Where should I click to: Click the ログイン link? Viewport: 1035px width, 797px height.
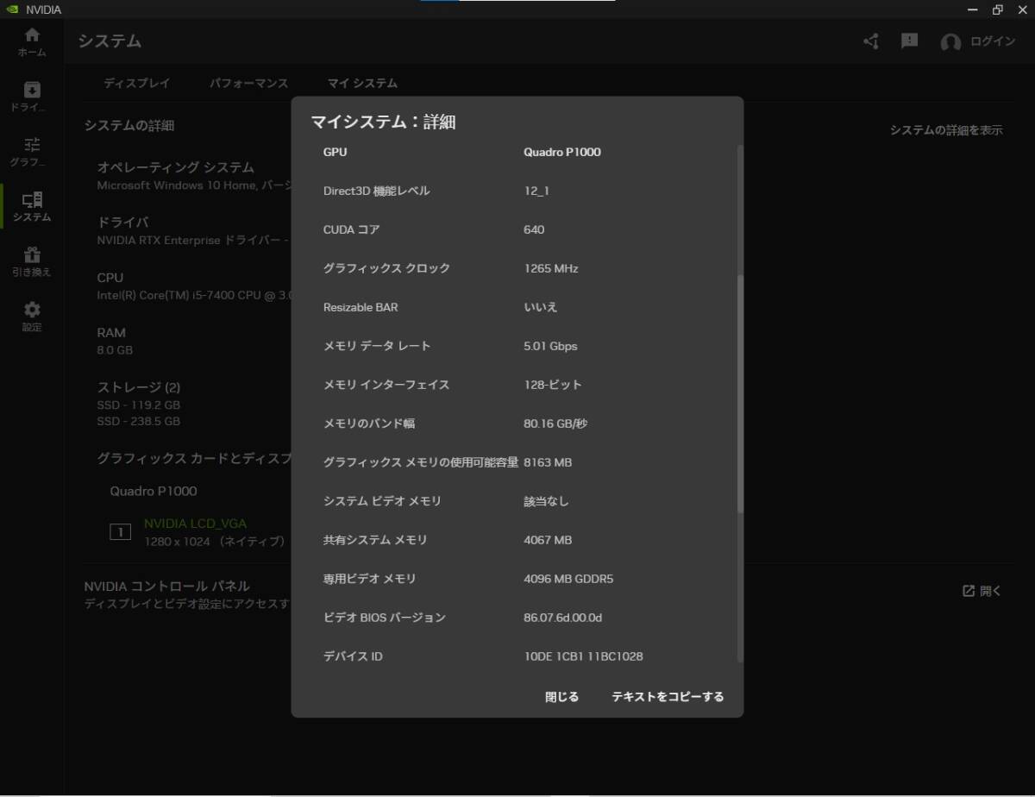[993, 41]
